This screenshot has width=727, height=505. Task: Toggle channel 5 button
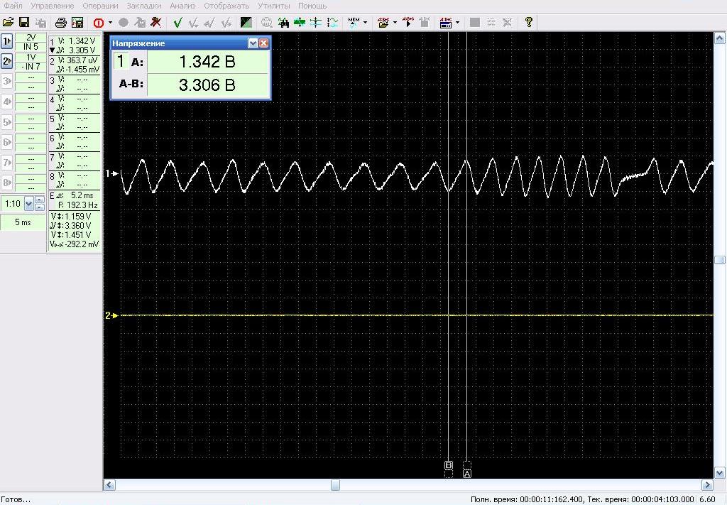pyautogui.click(x=6, y=122)
